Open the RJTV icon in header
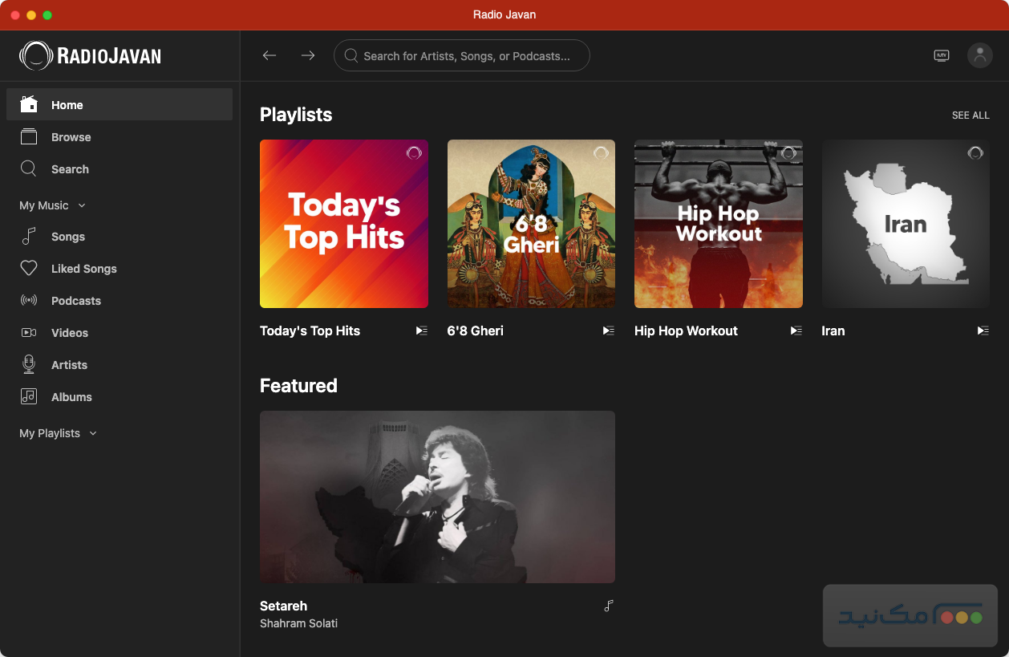Image resolution: width=1009 pixels, height=657 pixels. tap(942, 55)
